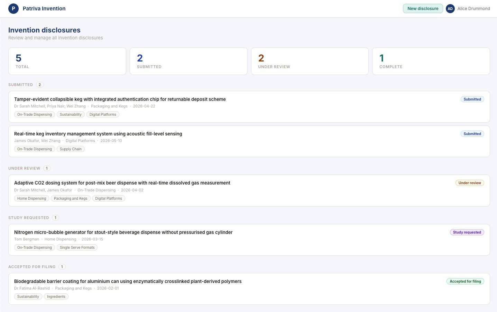Click authors 'Dr Sarah Mitchell, Priya Nair, Wei Zhang'
This screenshot has height=312, width=497.
[x=50, y=106]
